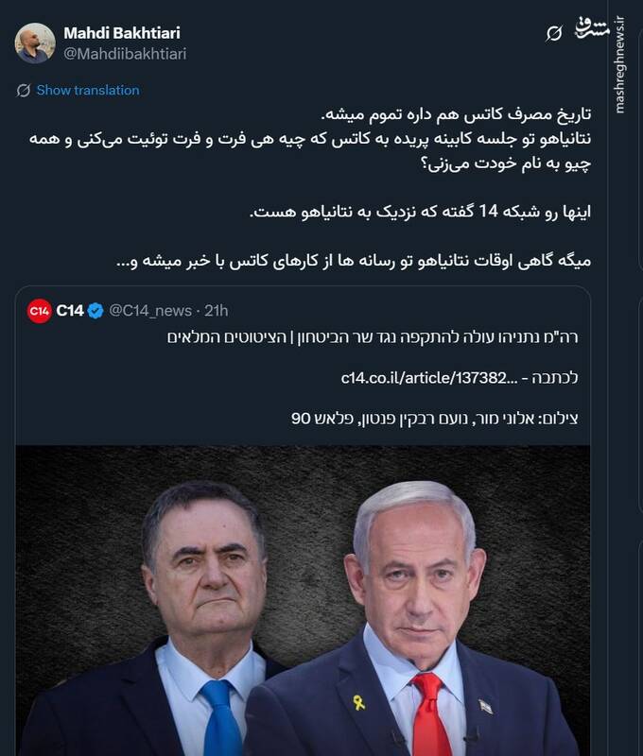Click C14's blue verified badge
The image size is (643, 756).
tap(96, 311)
